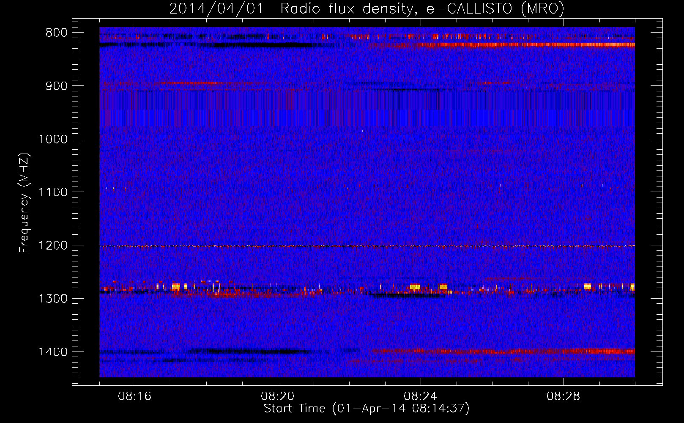Click the 800 frequency tick label

(57, 33)
